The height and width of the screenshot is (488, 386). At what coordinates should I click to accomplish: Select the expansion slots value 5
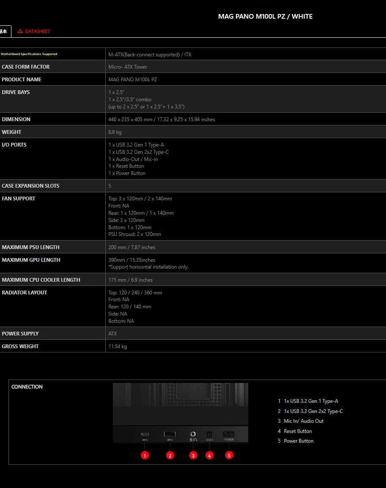pos(110,186)
